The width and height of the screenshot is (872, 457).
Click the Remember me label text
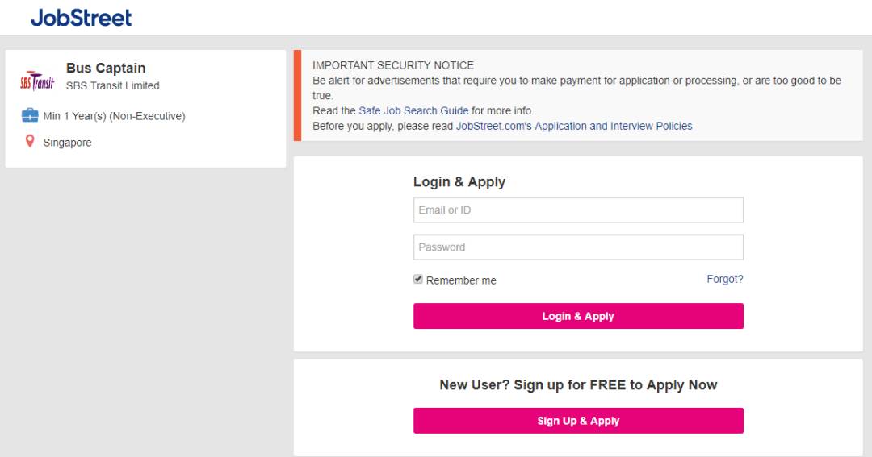[461, 280]
